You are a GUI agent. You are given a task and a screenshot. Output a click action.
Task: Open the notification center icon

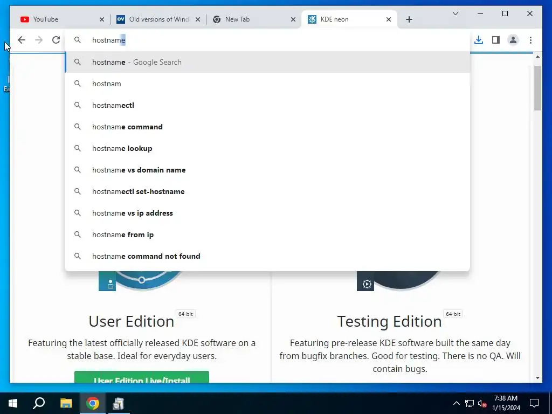tap(534, 403)
